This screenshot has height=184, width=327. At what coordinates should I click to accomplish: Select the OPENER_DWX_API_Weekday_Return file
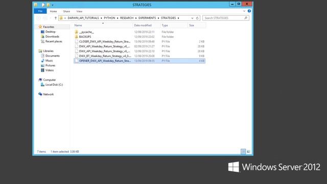pyautogui.click(x=139, y=61)
